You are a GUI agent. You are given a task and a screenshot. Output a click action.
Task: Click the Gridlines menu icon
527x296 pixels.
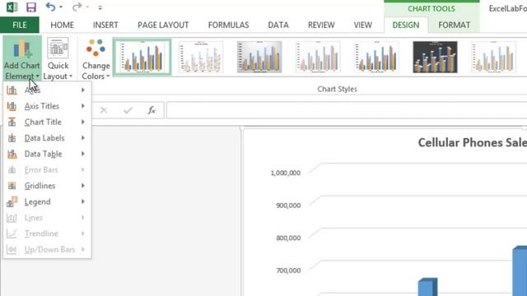click(12, 186)
